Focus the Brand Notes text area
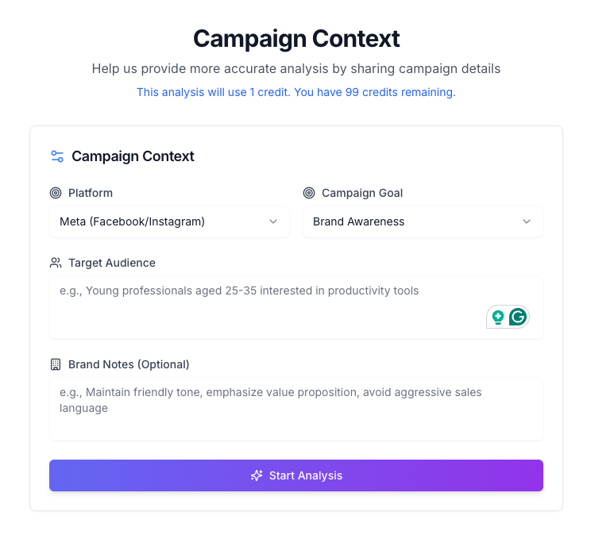The width and height of the screenshot is (591, 535). point(295,409)
